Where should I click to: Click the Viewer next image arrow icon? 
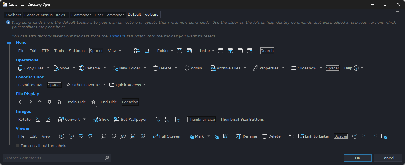(x=71, y=136)
